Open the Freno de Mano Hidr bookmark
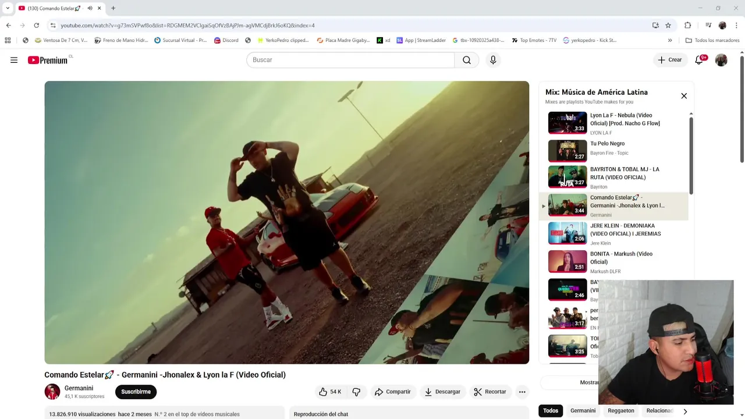 121,40
